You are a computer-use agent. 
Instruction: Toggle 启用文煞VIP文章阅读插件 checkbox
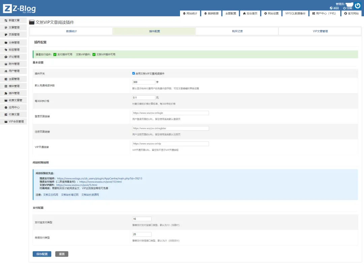click(133, 74)
